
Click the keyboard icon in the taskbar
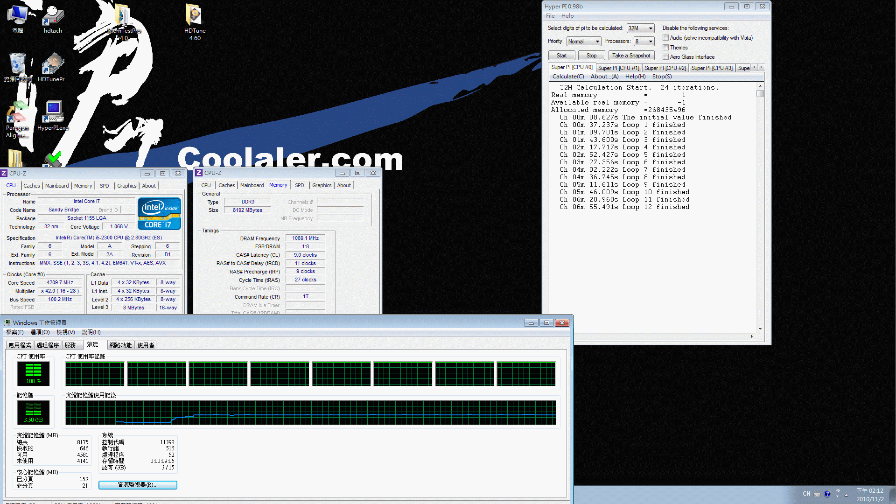(817, 494)
